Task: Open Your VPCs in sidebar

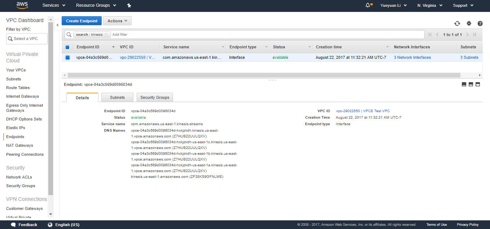Action: pyautogui.click(x=16, y=70)
